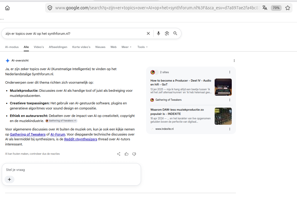Open 'Waarom DAW-less muziekproductie' result
The image size is (297, 197).
click(x=177, y=112)
